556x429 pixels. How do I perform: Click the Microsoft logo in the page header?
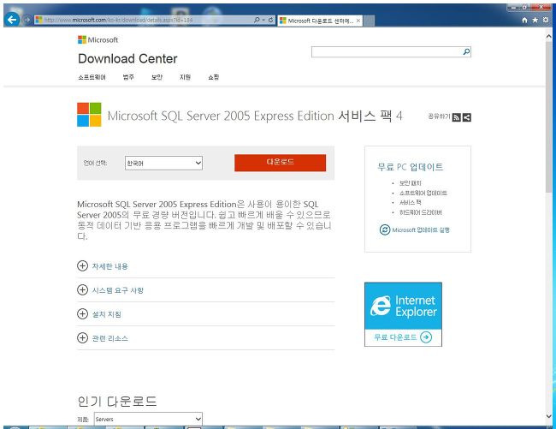coord(98,39)
